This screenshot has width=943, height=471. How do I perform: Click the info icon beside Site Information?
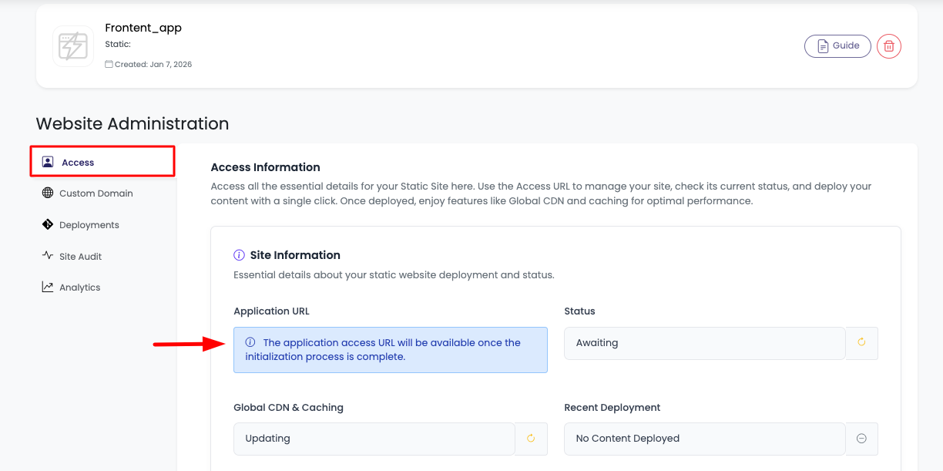click(x=239, y=255)
